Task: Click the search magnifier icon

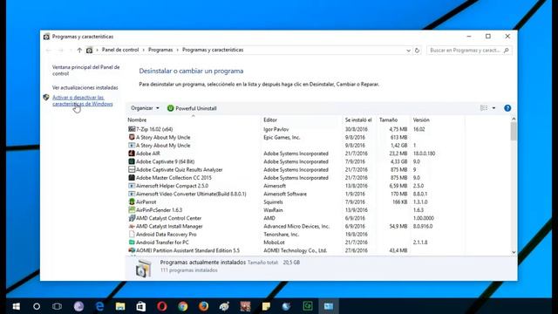Action: point(506,51)
